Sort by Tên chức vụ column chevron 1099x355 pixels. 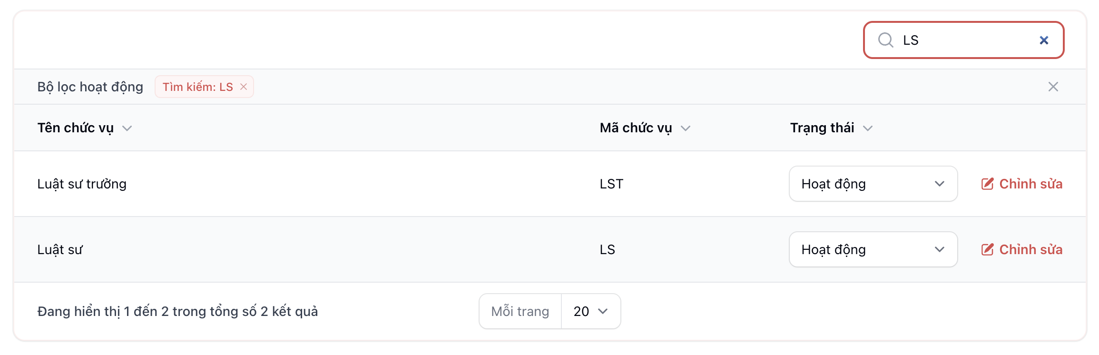(x=127, y=128)
